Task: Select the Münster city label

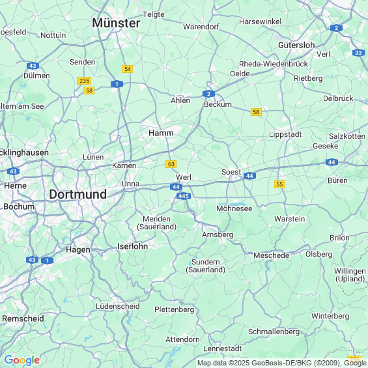Action: coord(116,23)
